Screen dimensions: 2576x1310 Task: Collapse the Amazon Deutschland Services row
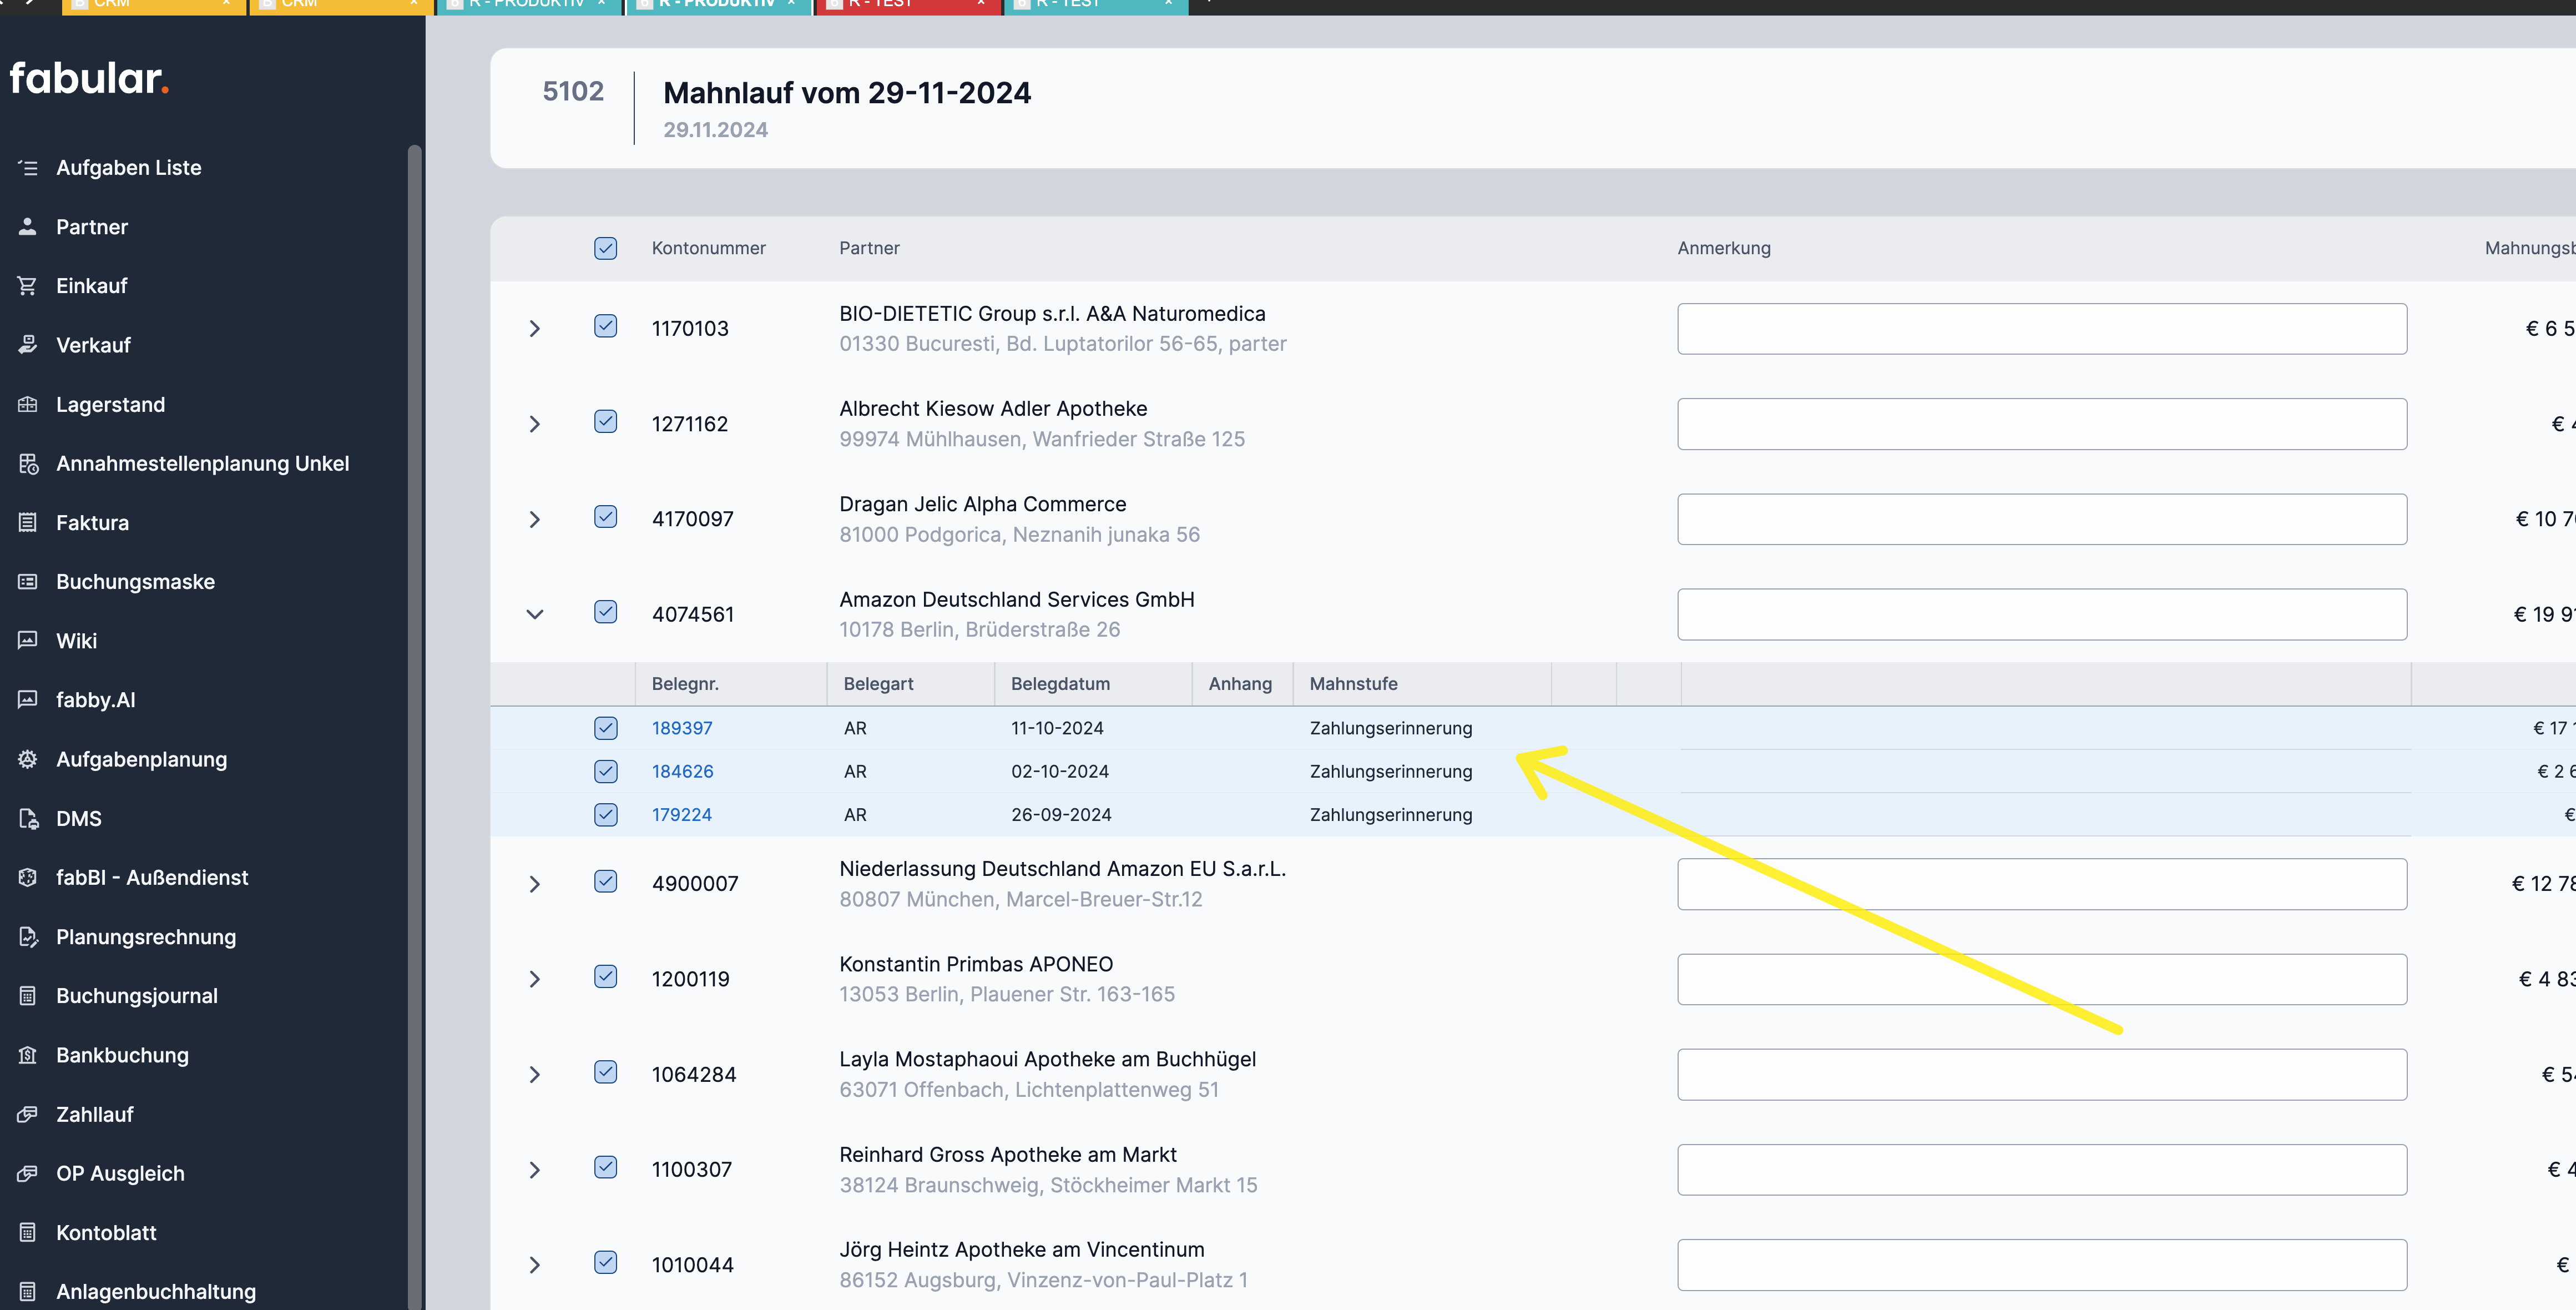pos(535,614)
